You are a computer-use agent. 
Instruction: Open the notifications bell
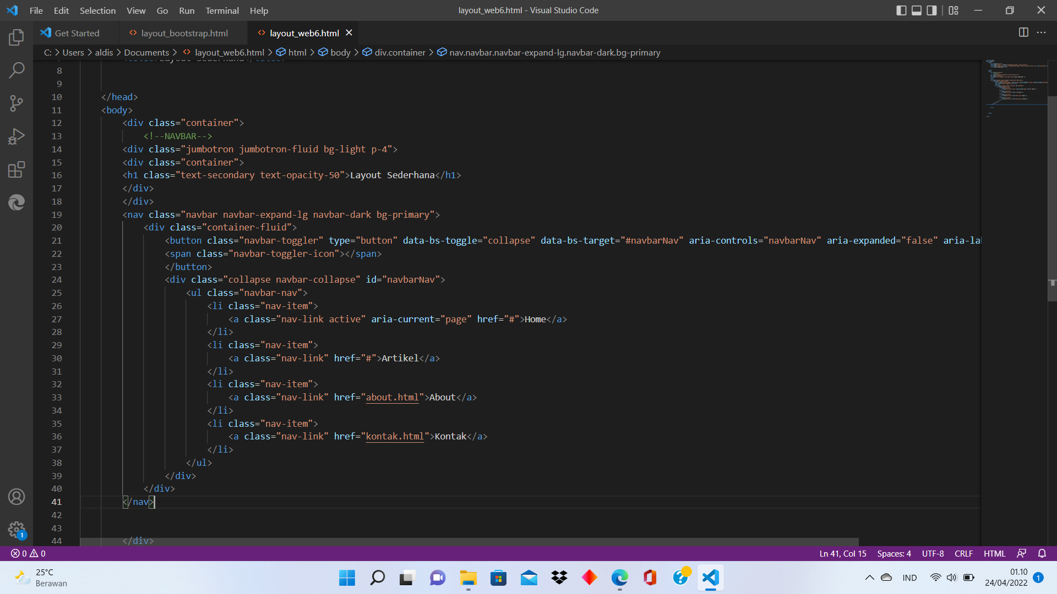[x=1042, y=553]
